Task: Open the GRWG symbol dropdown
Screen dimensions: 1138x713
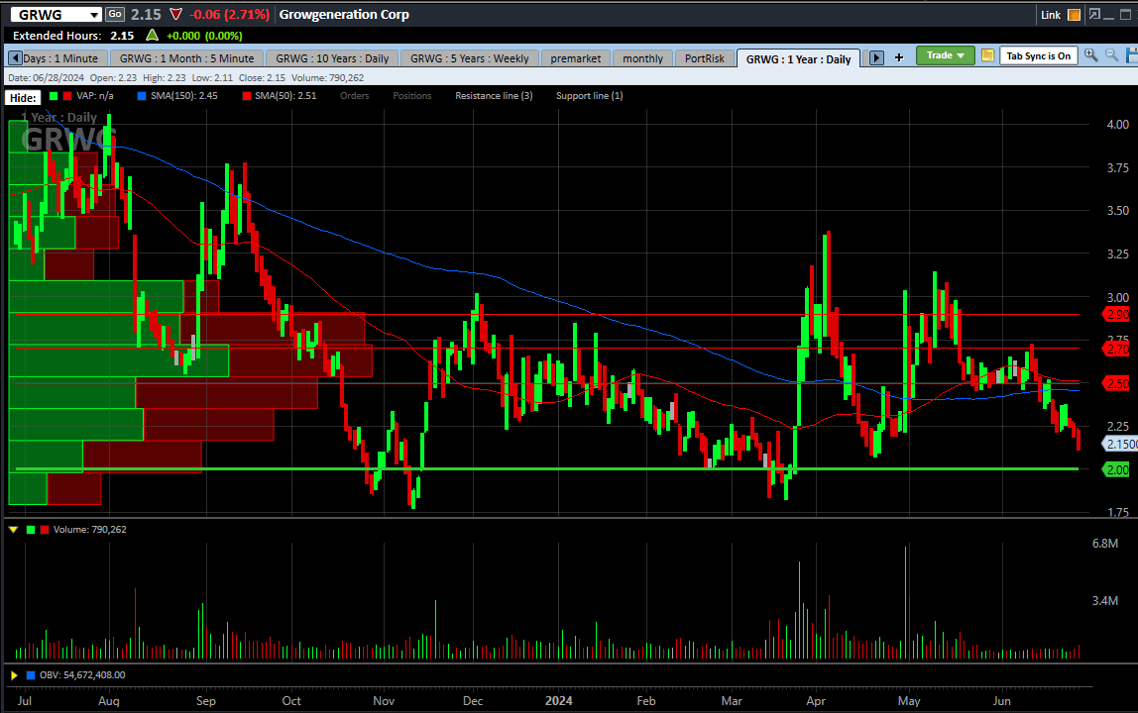Action: [x=92, y=14]
